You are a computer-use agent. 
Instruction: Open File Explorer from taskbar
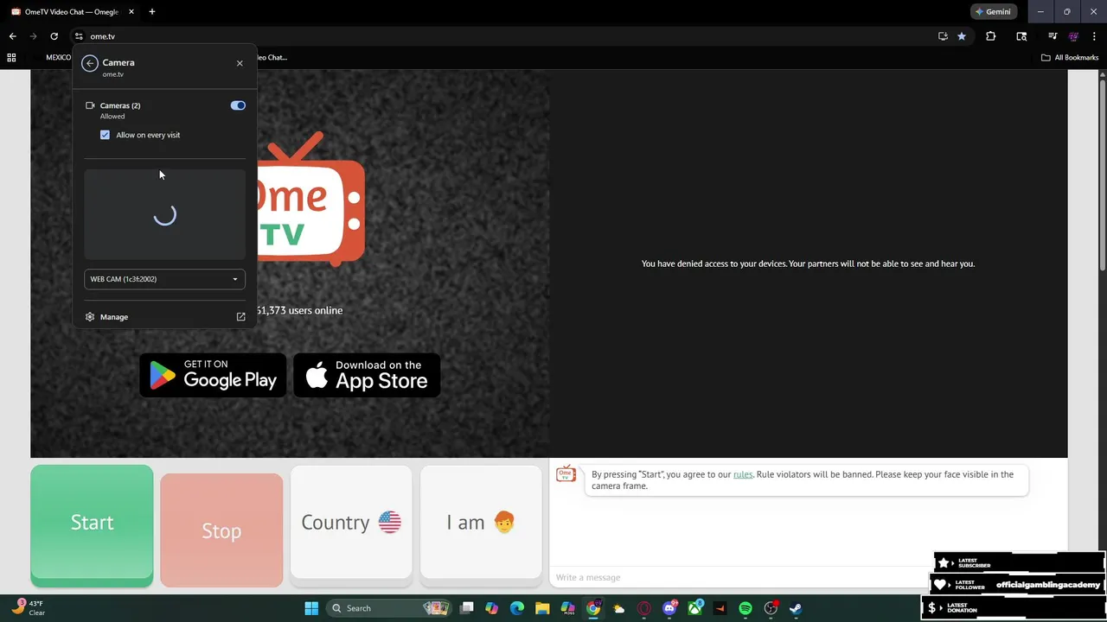(x=542, y=608)
